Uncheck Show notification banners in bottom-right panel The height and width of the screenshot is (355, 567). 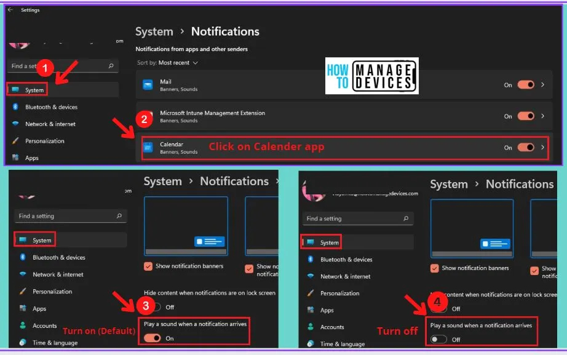pos(434,268)
